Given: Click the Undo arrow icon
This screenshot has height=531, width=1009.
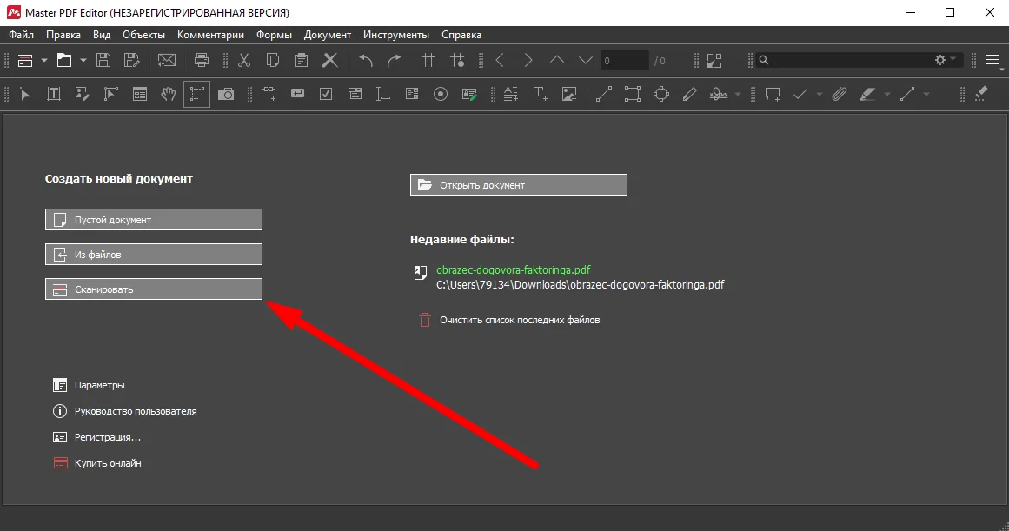Looking at the screenshot, I should 366,60.
